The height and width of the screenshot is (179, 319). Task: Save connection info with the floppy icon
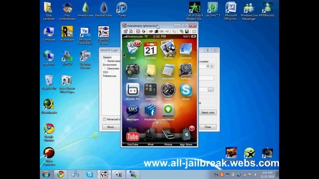(186, 31)
